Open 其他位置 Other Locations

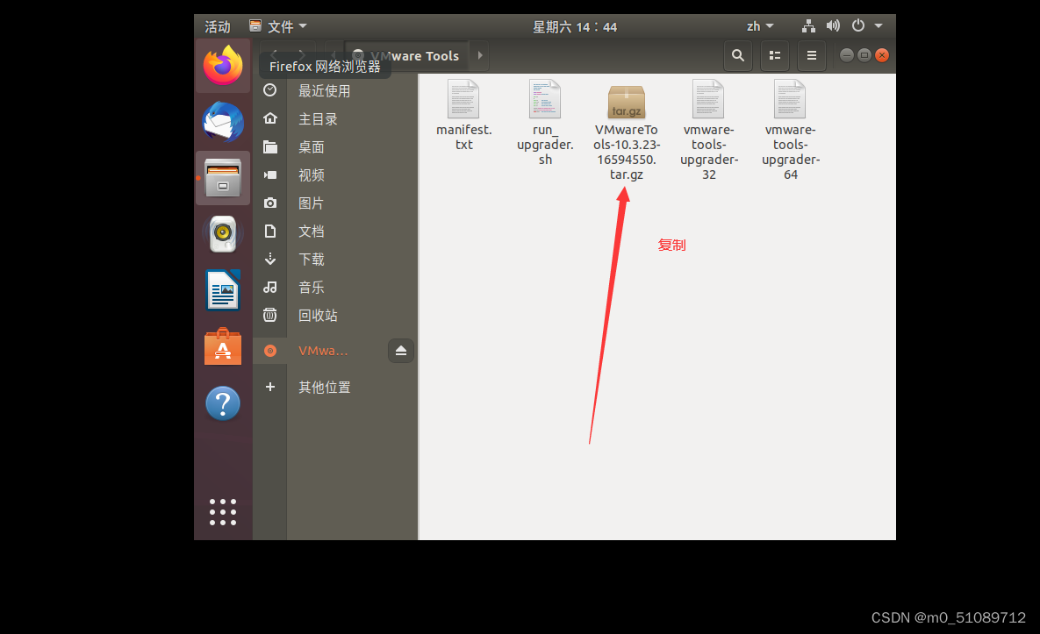335,387
